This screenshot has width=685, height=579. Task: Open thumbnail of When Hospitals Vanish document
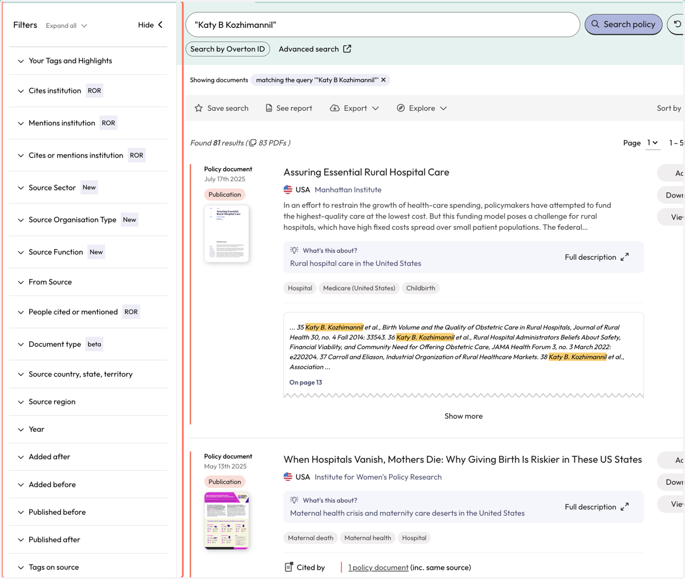[227, 521]
